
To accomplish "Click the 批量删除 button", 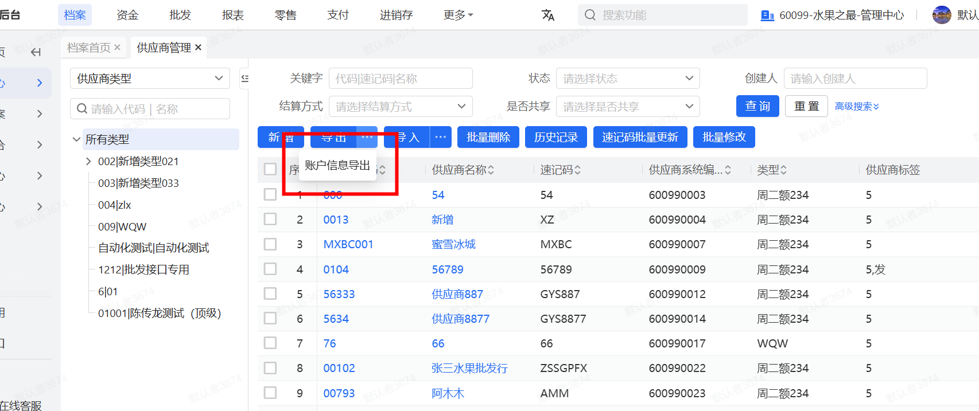I will pyautogui.click(x=488, y=137).
